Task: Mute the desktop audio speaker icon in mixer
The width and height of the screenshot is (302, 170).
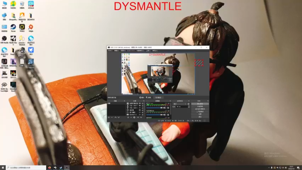Action: point(164,108)
